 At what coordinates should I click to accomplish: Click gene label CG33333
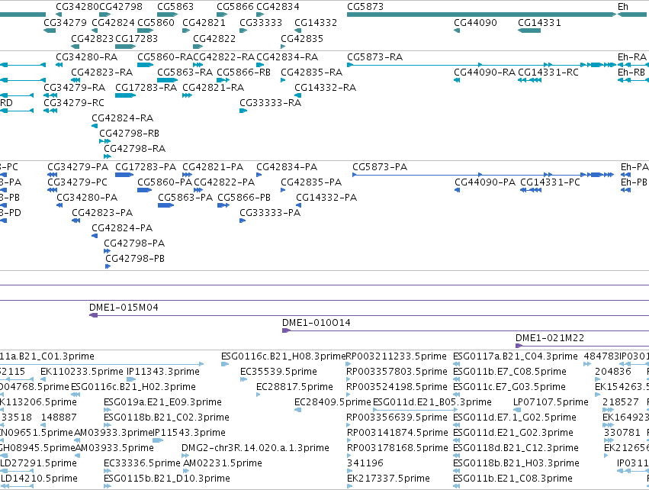tap(261, 22)
